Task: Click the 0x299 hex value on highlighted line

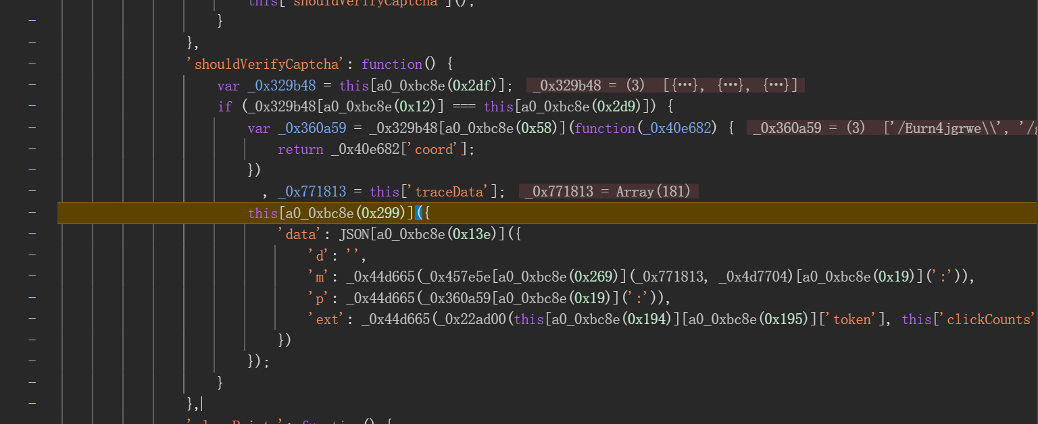Action: click(x=381, y=213)
